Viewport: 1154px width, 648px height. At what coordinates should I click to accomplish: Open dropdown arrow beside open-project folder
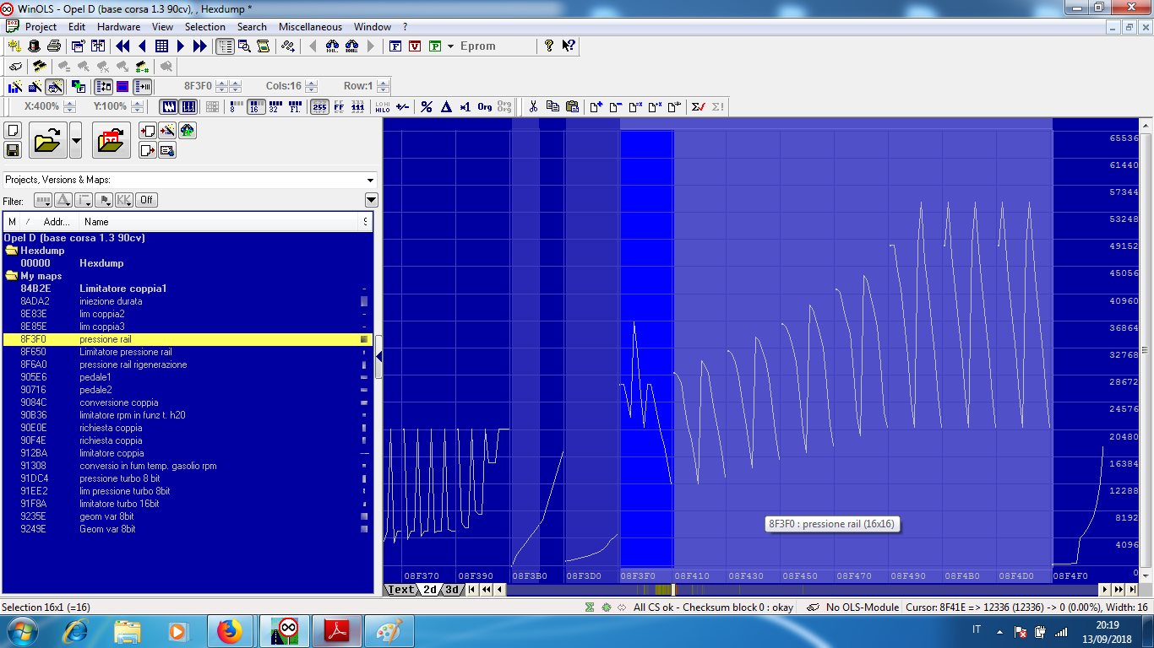pyautogui.click(x=76, y=140)
